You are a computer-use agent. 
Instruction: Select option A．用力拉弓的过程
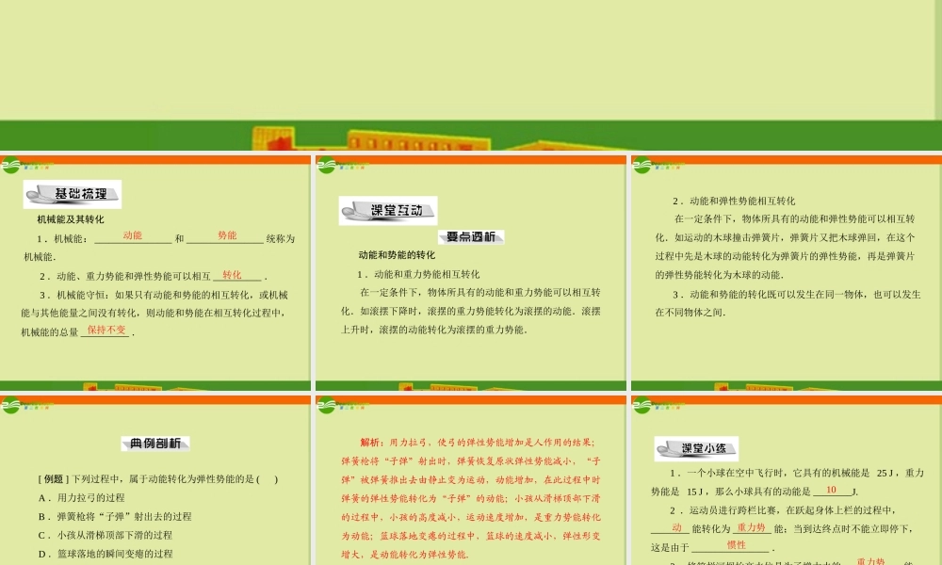pyautogui.click(x=82, y=498)
